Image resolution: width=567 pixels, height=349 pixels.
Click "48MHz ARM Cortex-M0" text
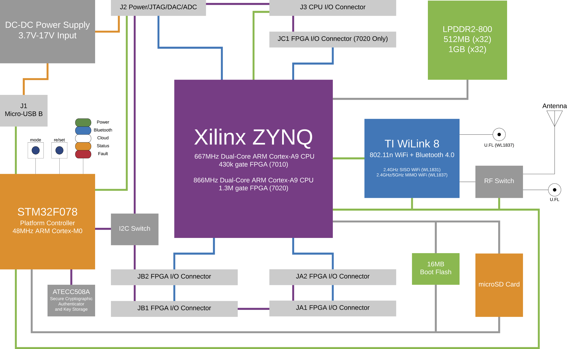[48, 231]
